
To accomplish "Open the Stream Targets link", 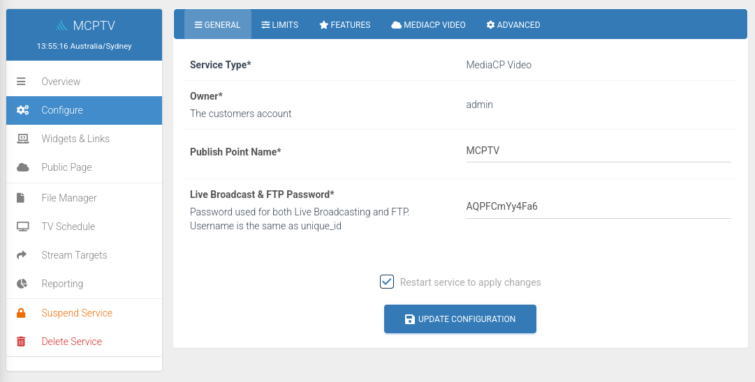I will (x=74, y=255).
